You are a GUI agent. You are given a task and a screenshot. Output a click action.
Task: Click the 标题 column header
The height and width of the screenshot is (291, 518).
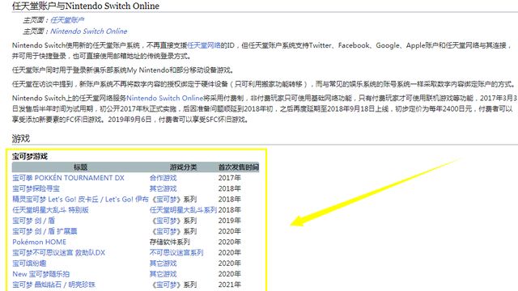pos(81,167)
